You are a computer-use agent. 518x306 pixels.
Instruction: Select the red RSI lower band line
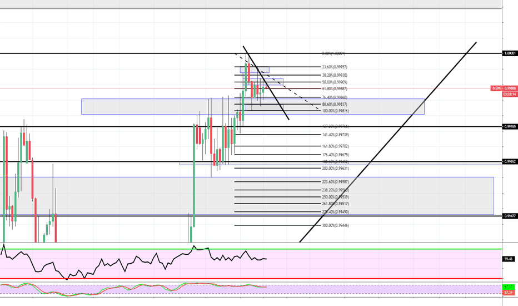333,278
